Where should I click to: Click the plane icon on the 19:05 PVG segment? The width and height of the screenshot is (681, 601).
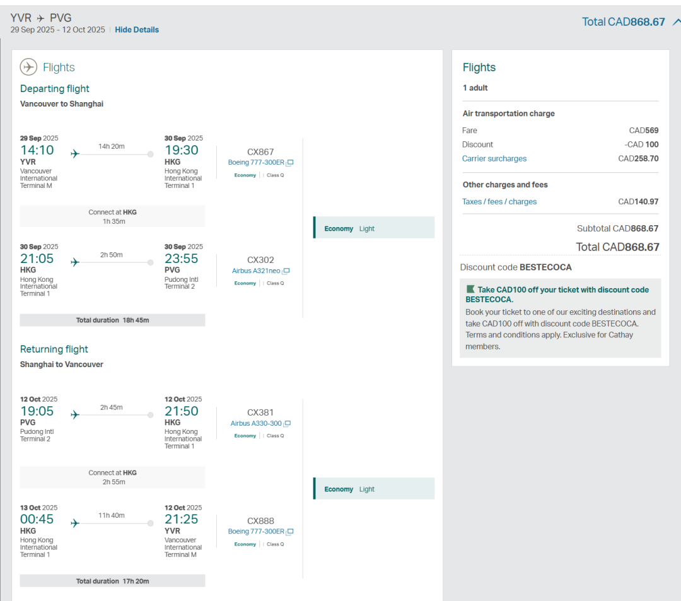(x=75, y=415)
